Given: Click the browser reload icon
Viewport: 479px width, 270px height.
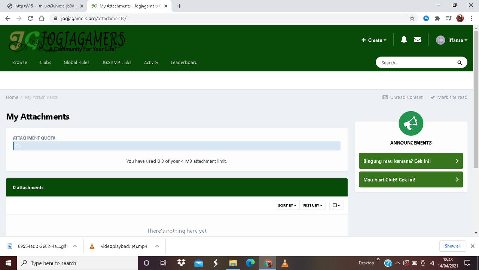Looking at the screenshot, I should 30,18.
